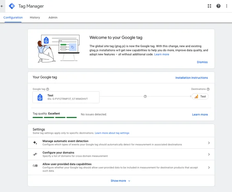Open the Help question mark icon

pos(218,6)
